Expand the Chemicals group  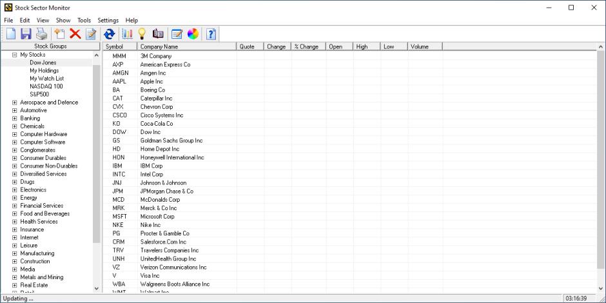click(x=15, y=126)
